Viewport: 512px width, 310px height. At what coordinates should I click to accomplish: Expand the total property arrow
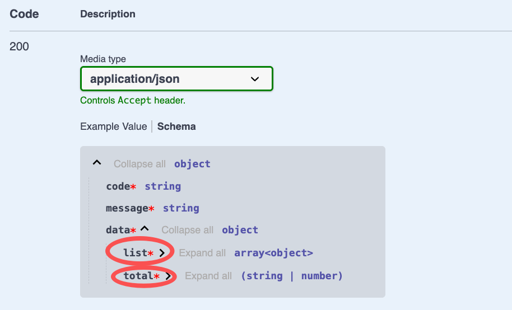point(168,276)
